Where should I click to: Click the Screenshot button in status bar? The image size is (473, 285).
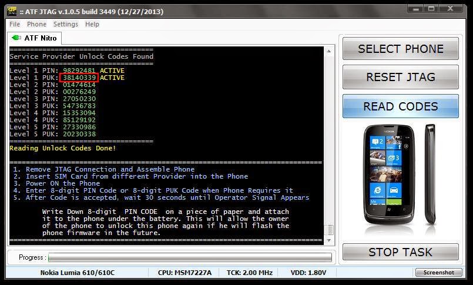438,272
